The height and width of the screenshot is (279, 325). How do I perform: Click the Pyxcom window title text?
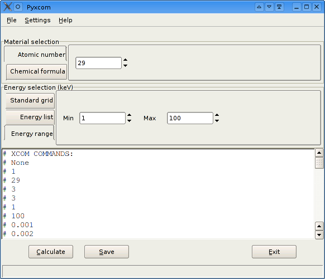[x=39, y=7]
